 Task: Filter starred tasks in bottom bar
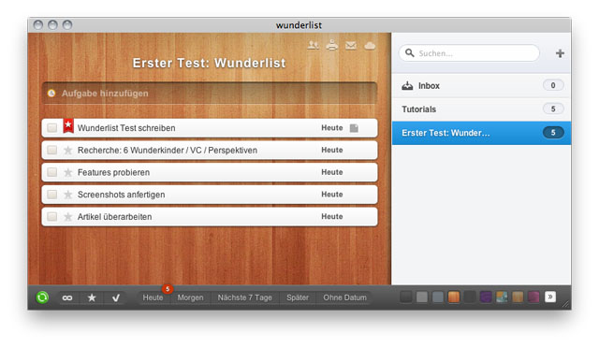tap(92, 297)
